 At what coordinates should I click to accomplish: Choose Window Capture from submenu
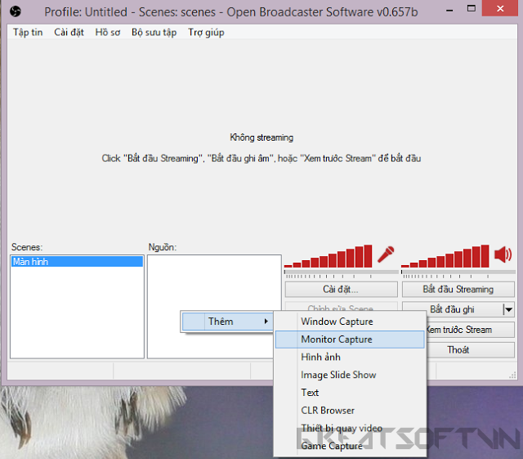point(350,322)
